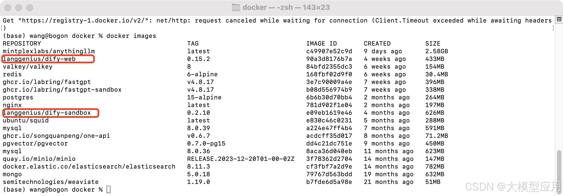563x196 pixels.
Task: Click the yellow minimize button
Action: [19, 8]
